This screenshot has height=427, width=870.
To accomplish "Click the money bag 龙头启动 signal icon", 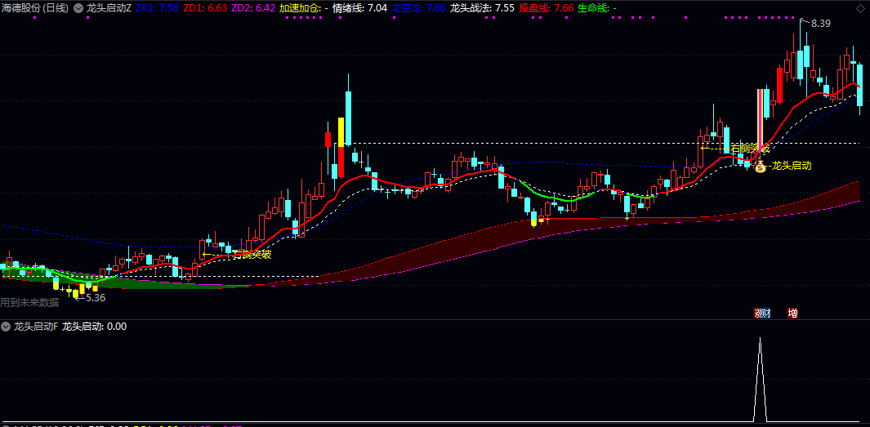I will 759,167.
